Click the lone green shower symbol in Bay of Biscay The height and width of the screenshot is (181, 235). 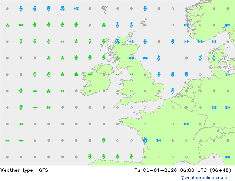104,140
